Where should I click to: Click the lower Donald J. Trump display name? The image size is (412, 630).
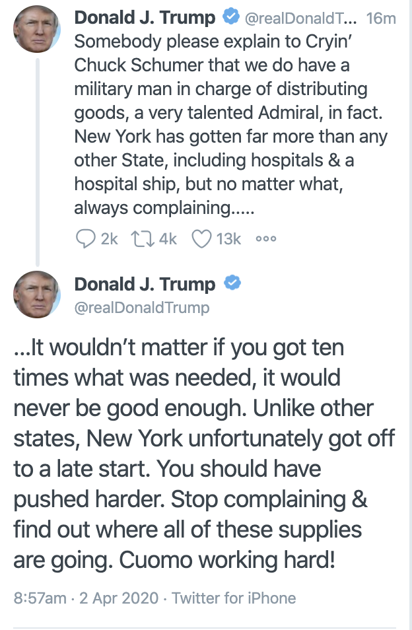click(145, 284)
